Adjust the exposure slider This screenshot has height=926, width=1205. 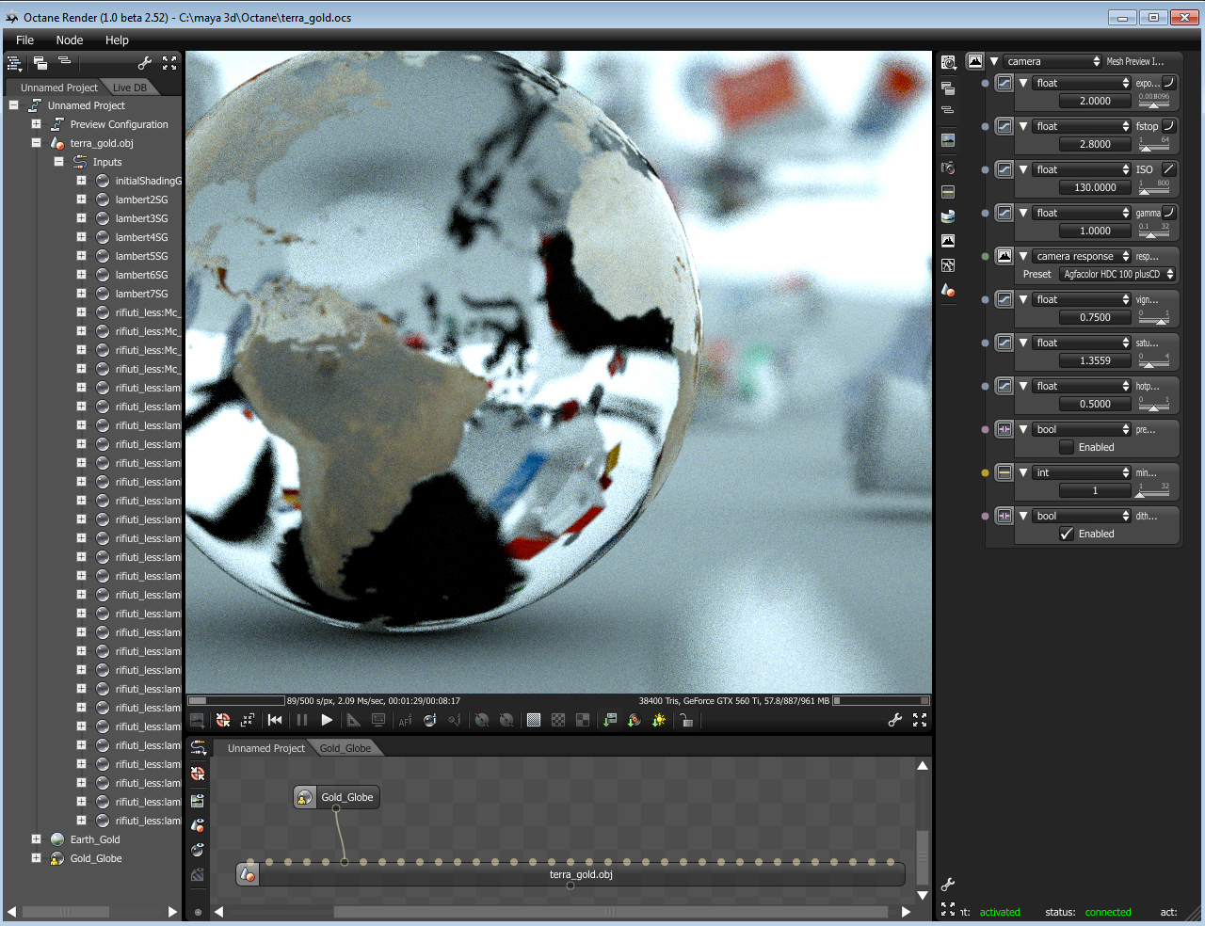tap(1154, 101)
